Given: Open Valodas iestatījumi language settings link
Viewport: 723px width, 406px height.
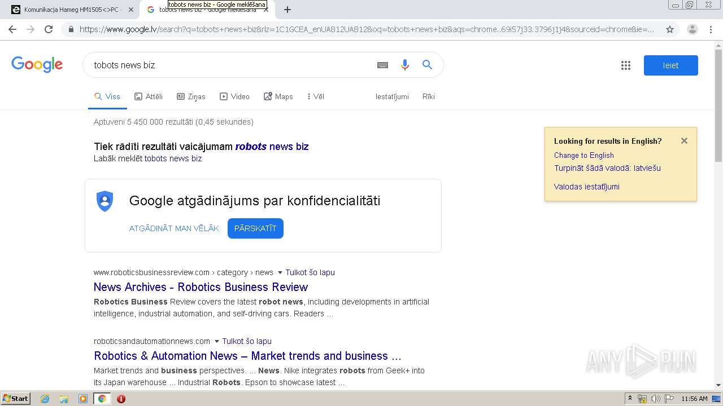Looking at the screenshot, I should (587, 187).
